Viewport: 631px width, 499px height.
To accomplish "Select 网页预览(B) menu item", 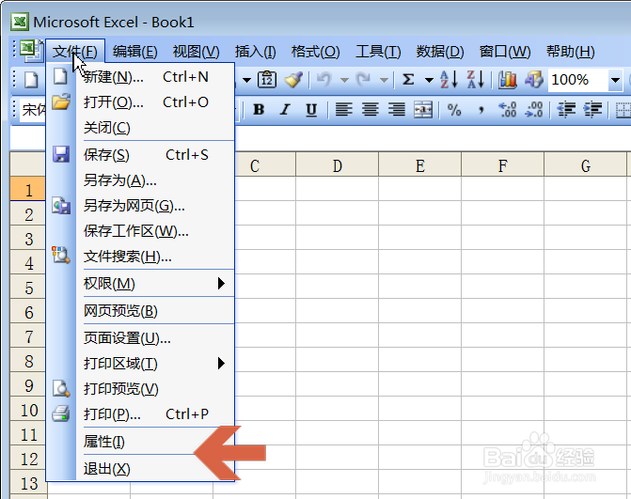I will tap(140, 311).
